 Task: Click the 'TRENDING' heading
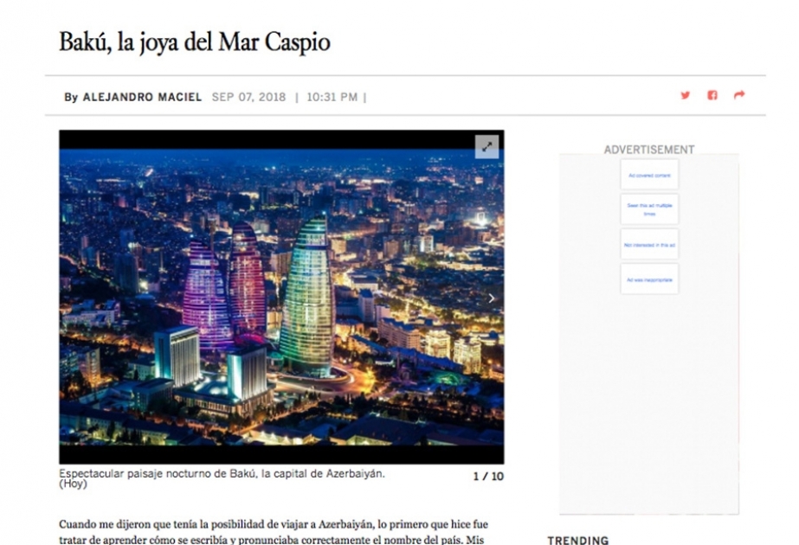click(x=578, y=540)
